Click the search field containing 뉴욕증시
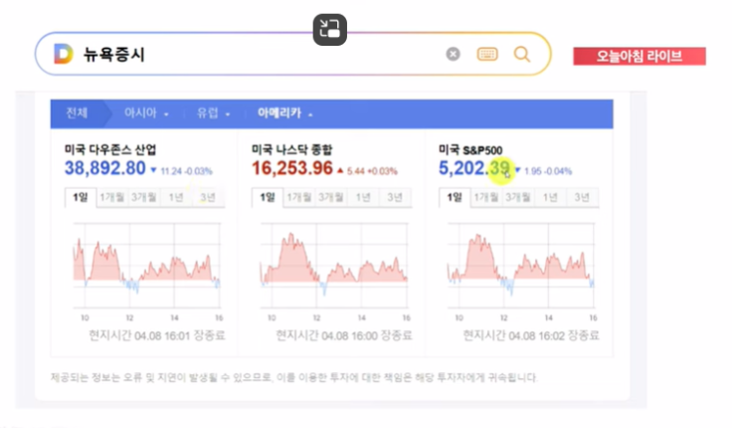 (292, 54)
